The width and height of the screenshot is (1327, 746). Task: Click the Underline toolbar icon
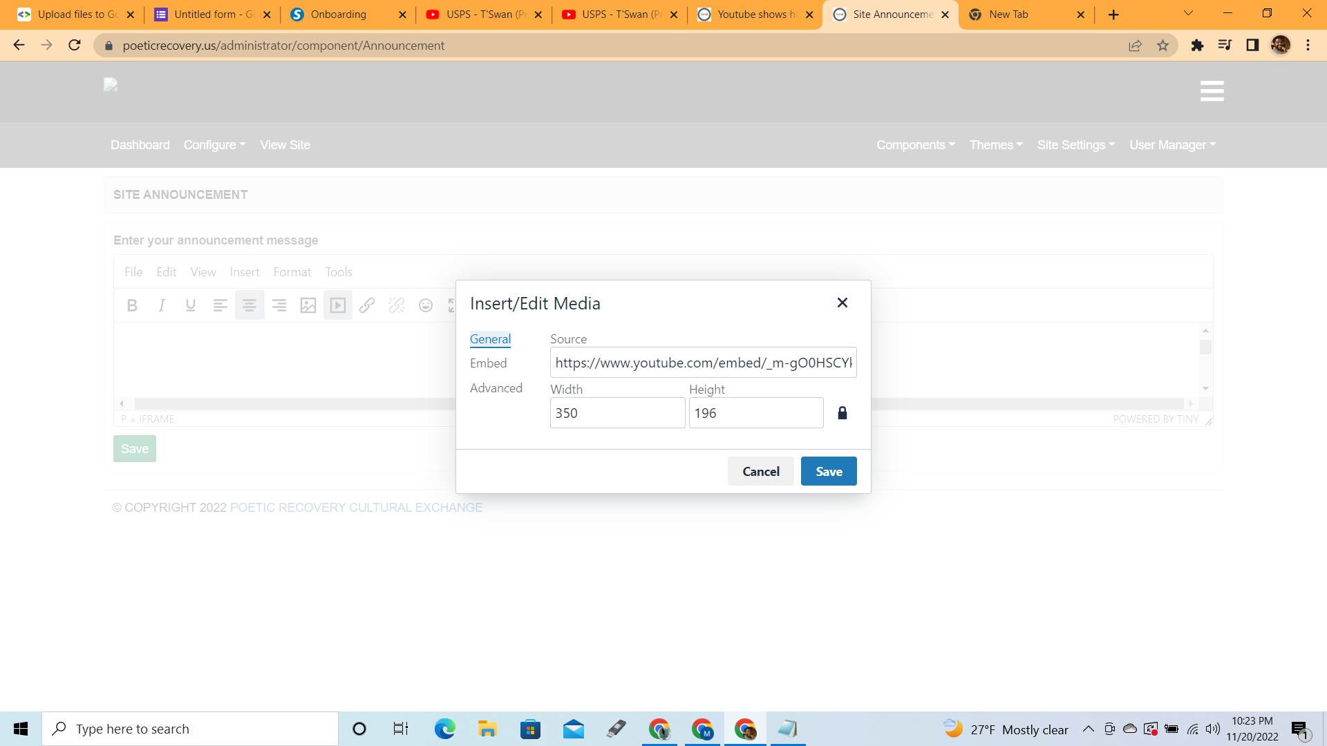pyautogui.click(x=191, y=305)
